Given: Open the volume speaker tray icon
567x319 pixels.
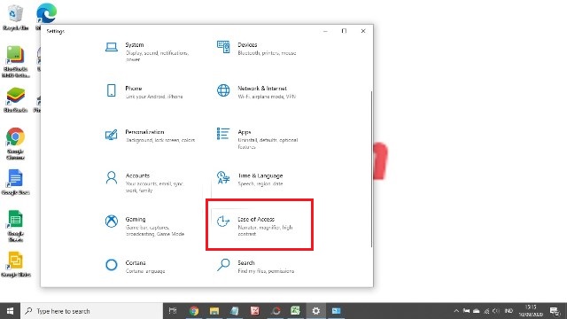Looking at the screenshot, I should 496,311.
